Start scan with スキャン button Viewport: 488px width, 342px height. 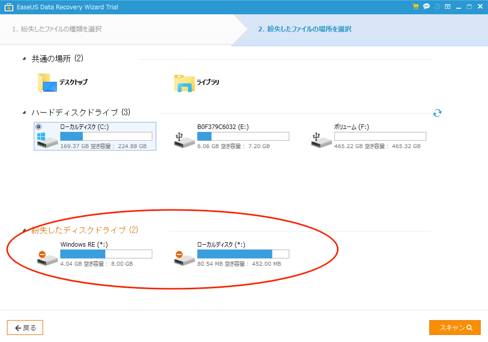click(455, 328)
